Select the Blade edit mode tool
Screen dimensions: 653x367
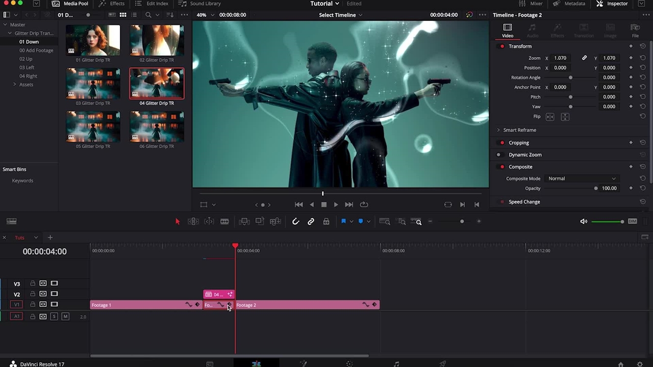(224, 221)
